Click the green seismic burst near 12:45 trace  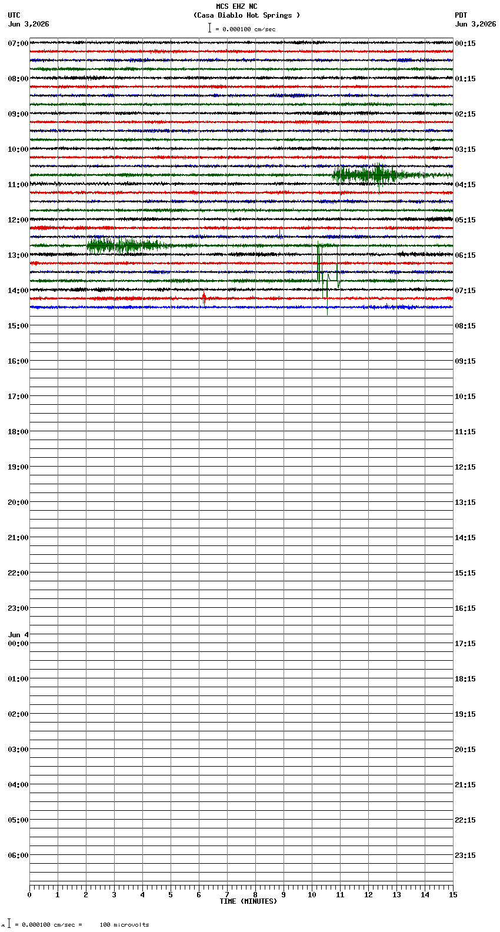(x=126, y=245)
